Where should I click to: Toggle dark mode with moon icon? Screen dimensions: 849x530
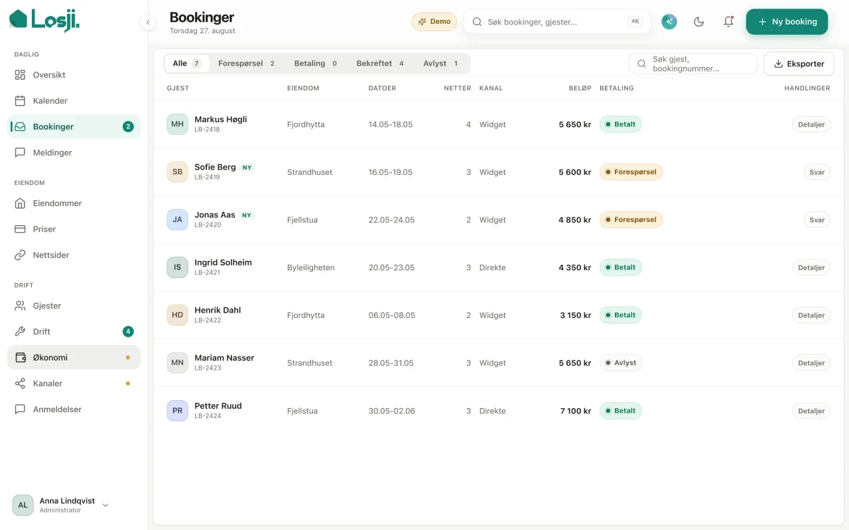pos(698,22)
